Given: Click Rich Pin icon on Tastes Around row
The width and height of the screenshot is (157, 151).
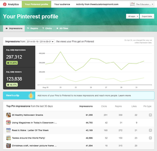Looking at the screenshot, I should pos(150,138).
